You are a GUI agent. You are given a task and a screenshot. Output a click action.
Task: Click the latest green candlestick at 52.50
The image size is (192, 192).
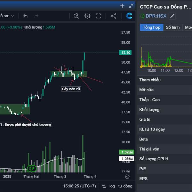84,56
